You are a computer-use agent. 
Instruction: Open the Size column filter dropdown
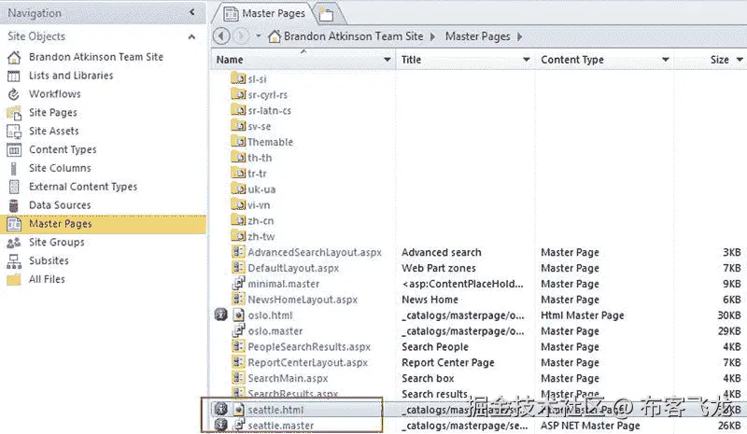(740, 60)
